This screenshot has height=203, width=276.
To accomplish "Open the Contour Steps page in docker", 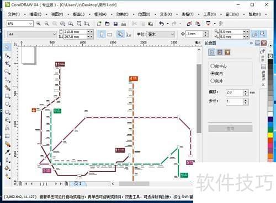I will [212, 52].
